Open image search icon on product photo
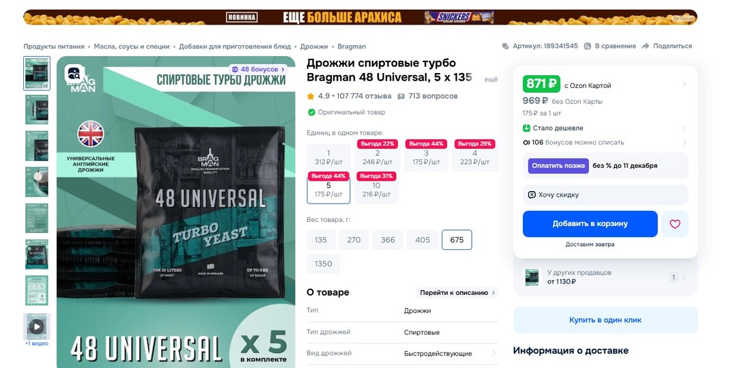 point(75,74)
